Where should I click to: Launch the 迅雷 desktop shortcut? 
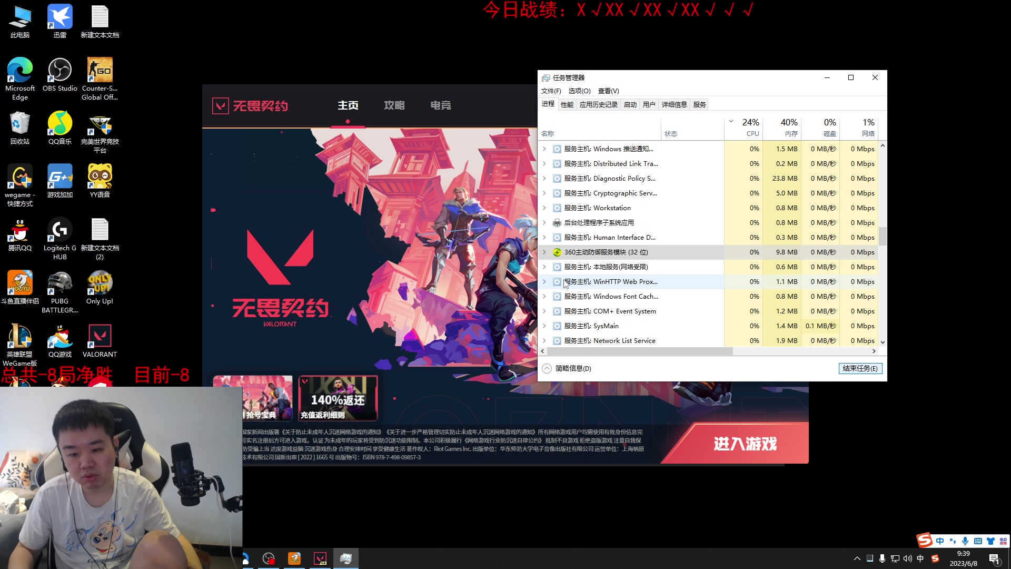click(x=60, y=22)
